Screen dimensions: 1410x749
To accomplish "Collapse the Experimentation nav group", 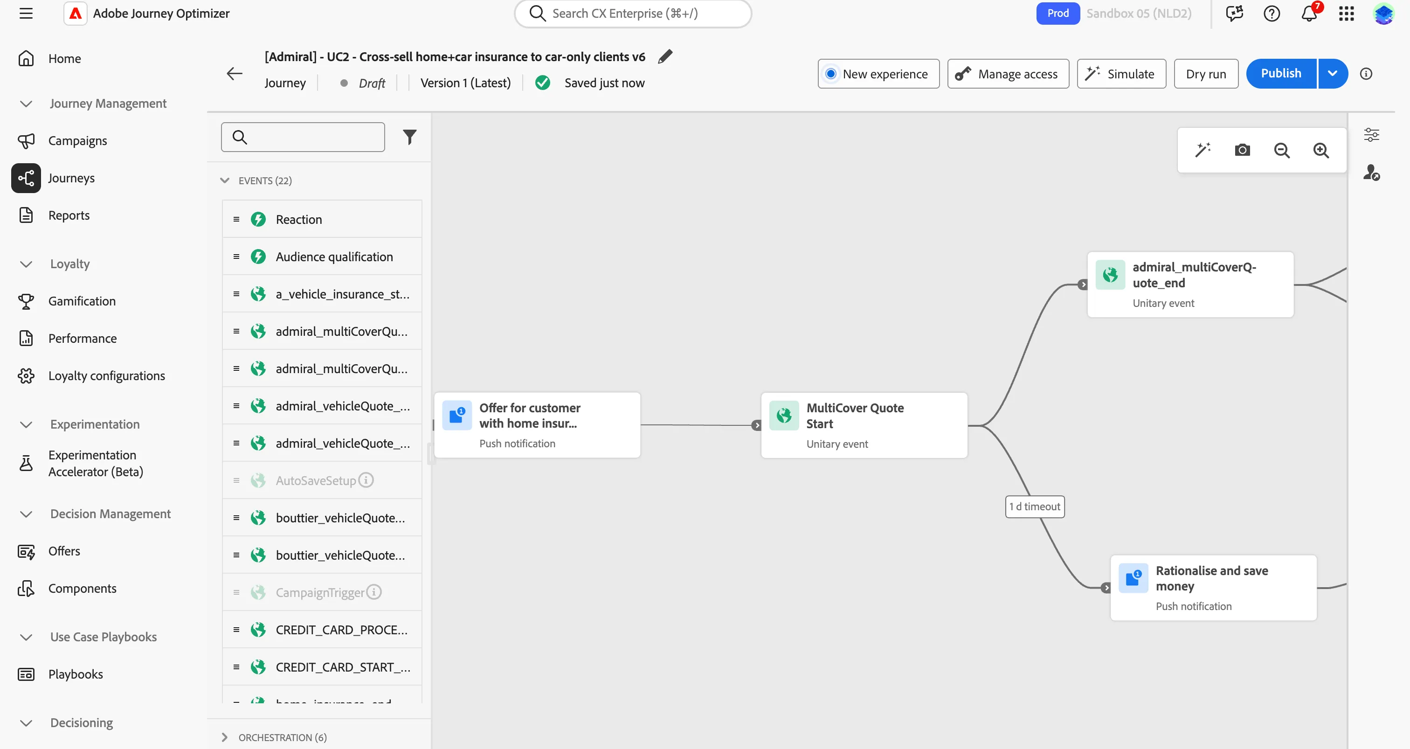I will tap(26, 424).
